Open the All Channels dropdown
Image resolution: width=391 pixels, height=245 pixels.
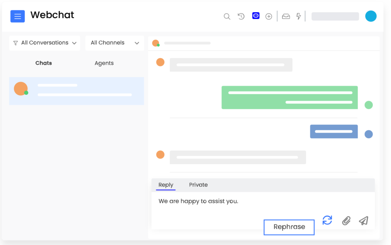pos(115,43)
